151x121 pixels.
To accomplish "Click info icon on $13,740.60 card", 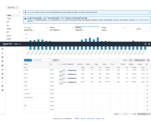I will coord(54,28).
